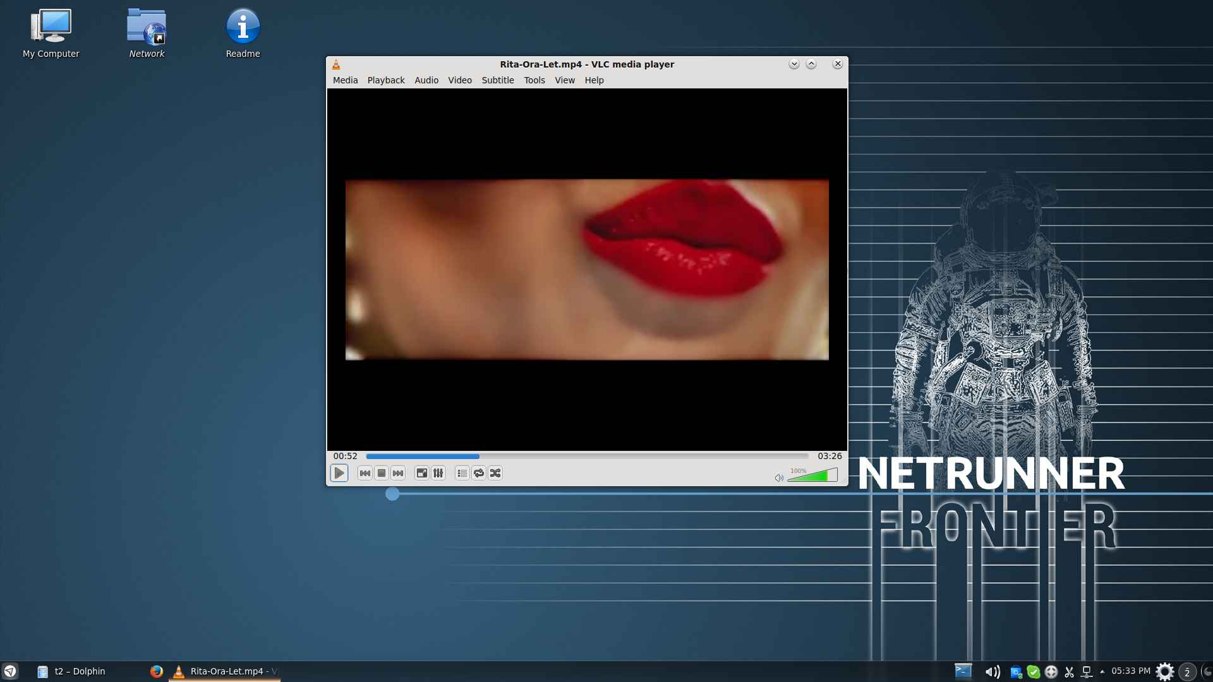Click the green checkmark tray icon

[x=1034, y=672]
